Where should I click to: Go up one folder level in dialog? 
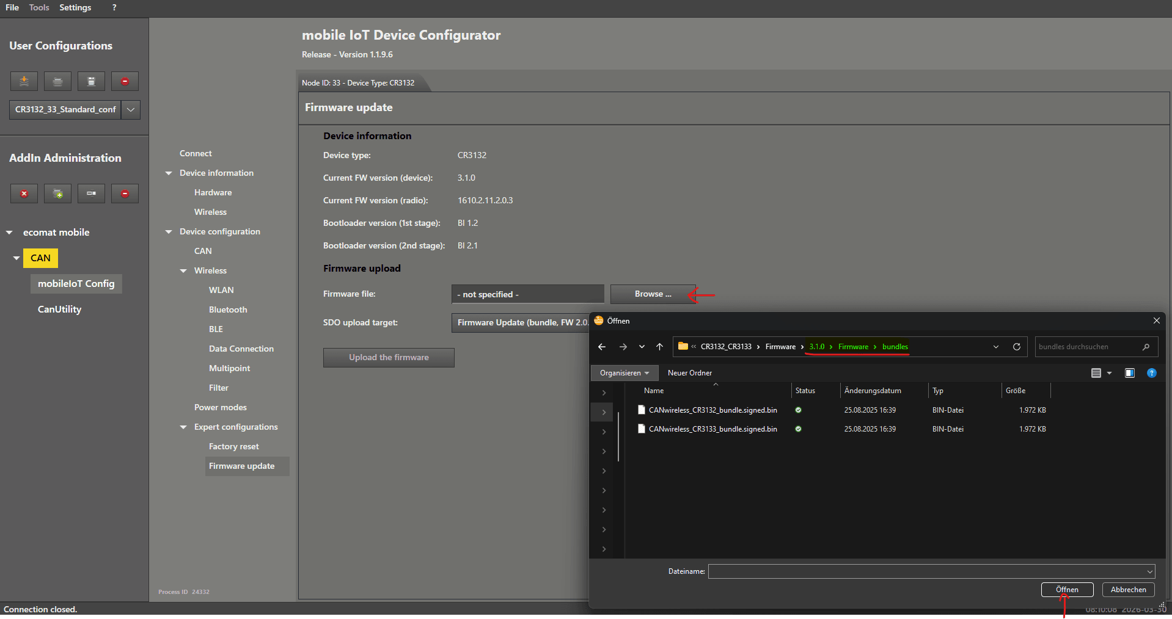(659, 347)
